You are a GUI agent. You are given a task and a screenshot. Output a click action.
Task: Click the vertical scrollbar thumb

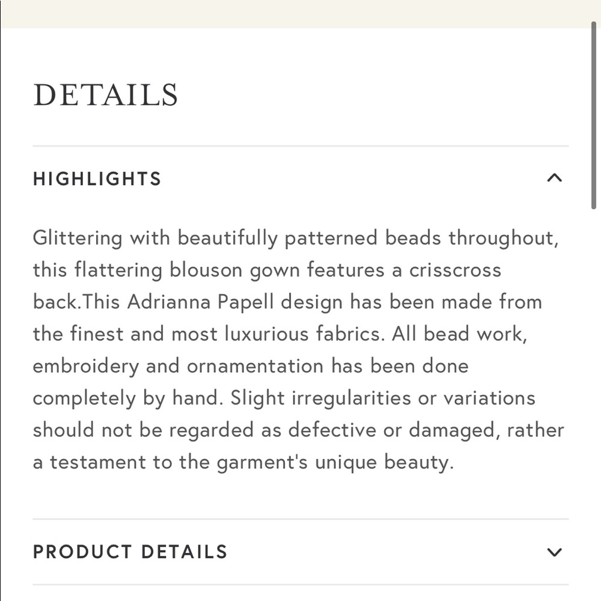[x=594, y=115]
